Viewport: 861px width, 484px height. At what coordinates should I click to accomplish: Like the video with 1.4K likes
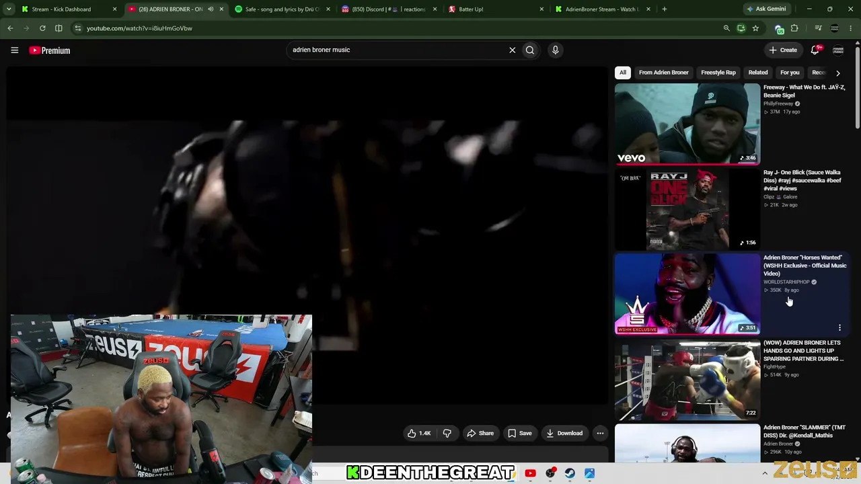(x=419, y=434)
